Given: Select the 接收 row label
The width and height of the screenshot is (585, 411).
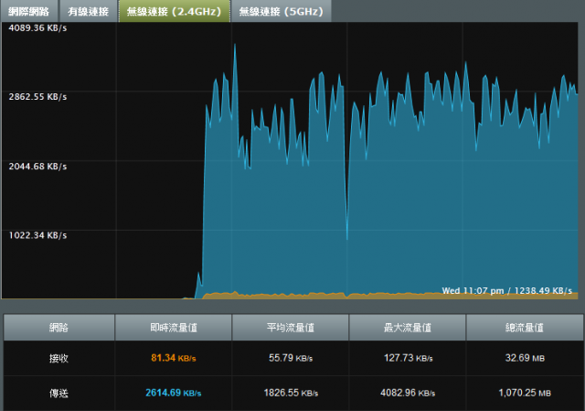Looking at the screenshot, I should (x=58, y=358).
